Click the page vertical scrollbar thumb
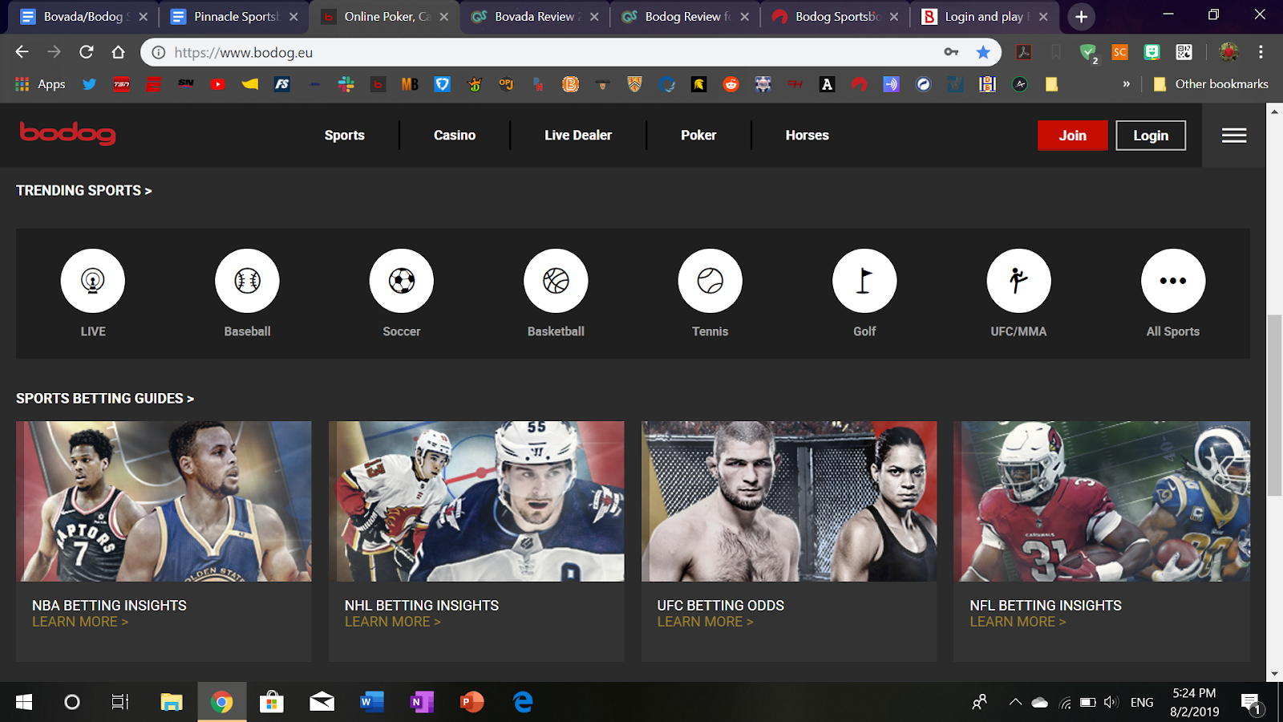Viewport: 1283px width, 722px height. pyautogui.click(x=1274, y=405)
